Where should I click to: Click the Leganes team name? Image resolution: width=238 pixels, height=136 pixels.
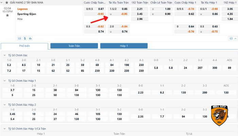click(22, 9)
